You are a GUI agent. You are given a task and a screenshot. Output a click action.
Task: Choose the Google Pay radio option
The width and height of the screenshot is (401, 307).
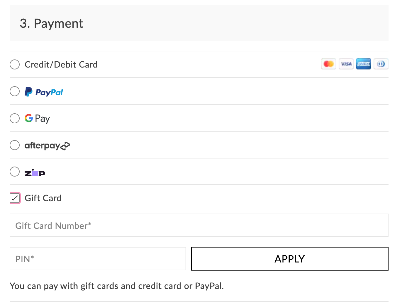point(15,118)
